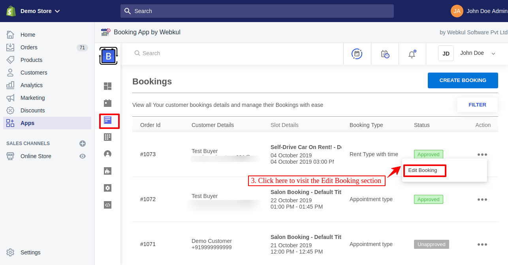Click the code embed icon in sidebar
Image resolution: width=508 pixels, height=265 pixels.
[x=107, y=205]
